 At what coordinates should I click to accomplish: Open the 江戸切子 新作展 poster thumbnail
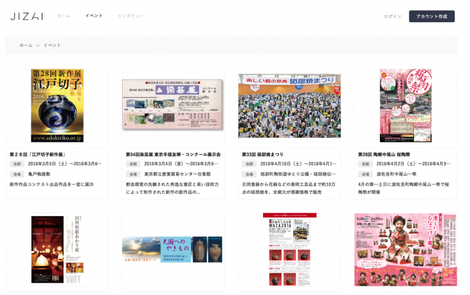[x=57, y=106]
